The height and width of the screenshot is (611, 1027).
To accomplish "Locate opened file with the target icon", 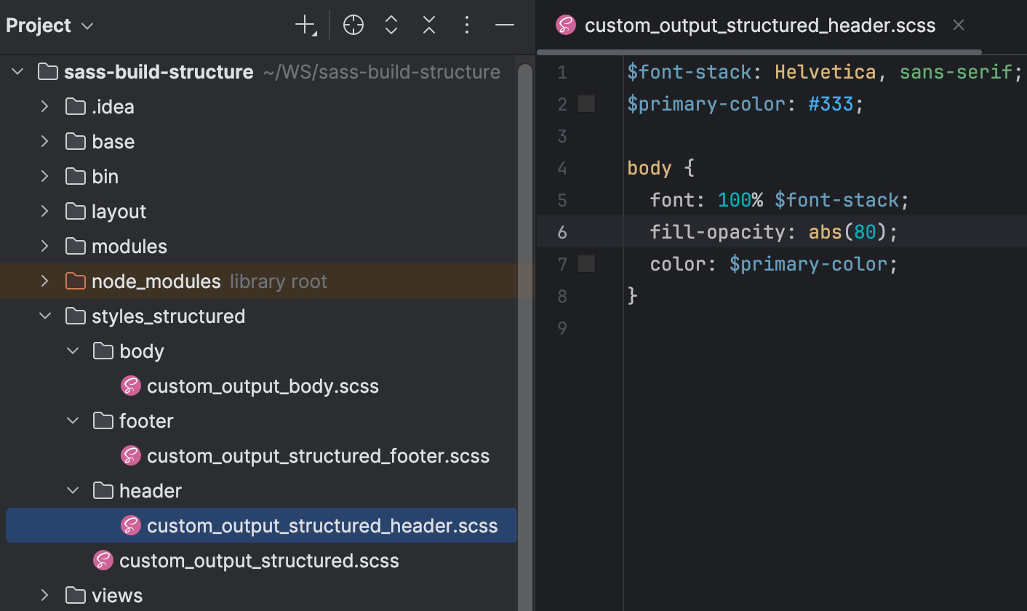I will [353, 25].
